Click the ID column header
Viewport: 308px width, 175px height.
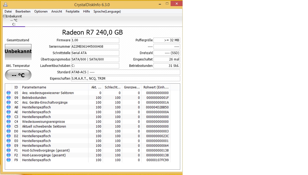click(16, 87)
